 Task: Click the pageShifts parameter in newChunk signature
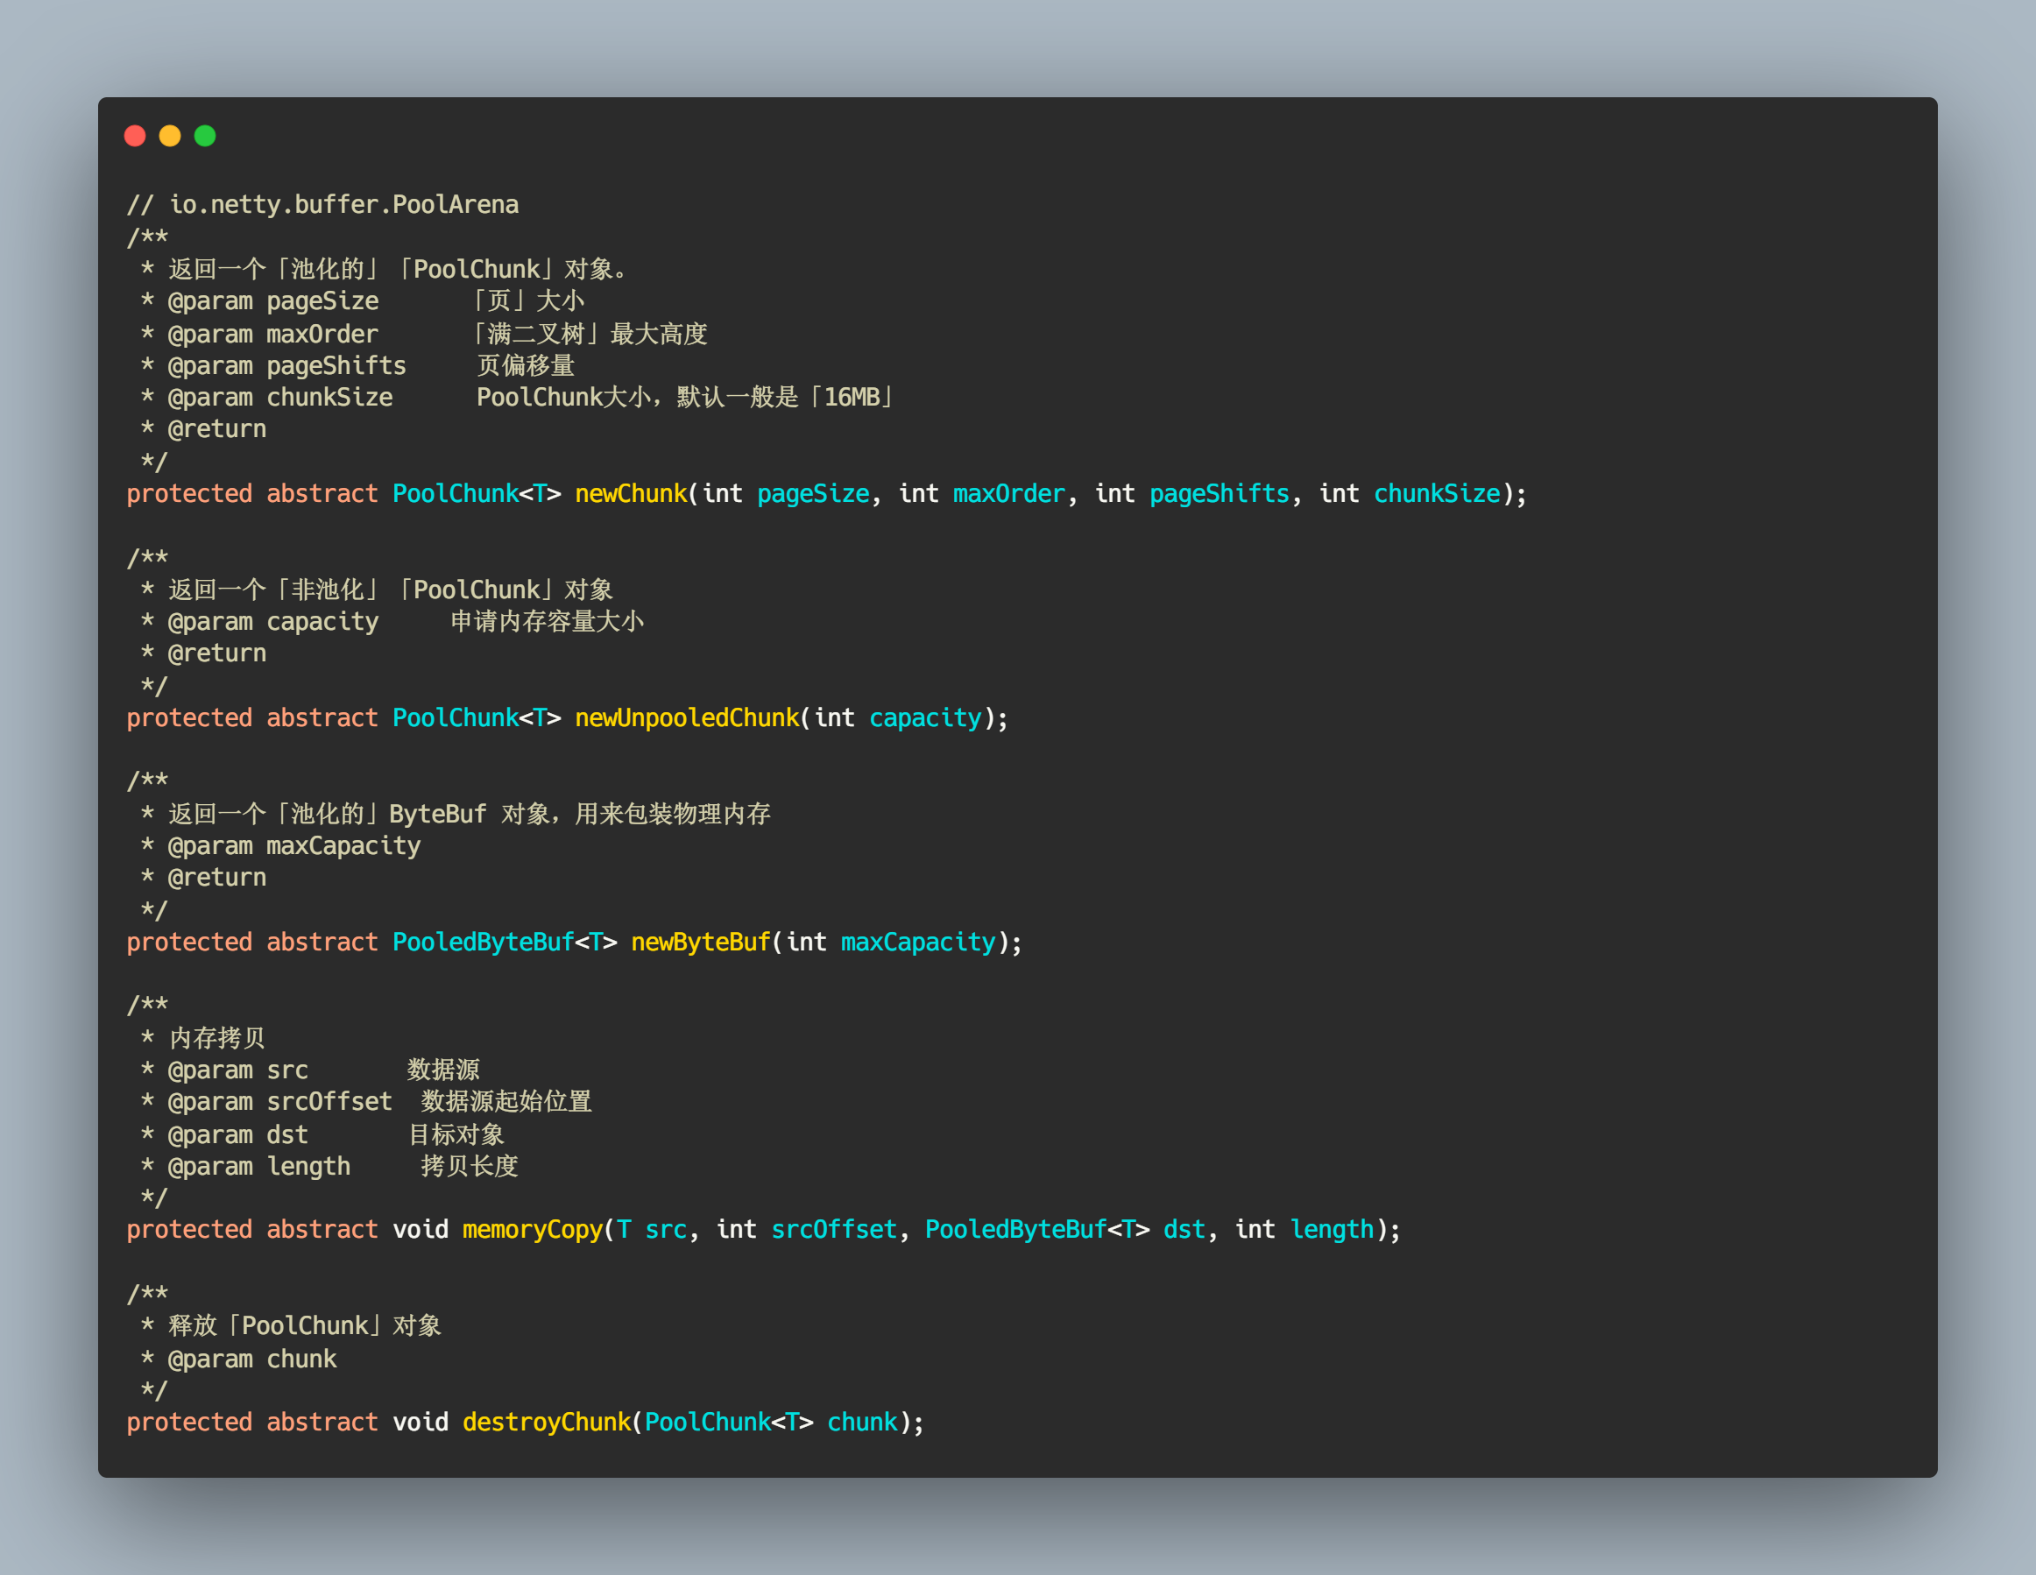tap(1219, 493)
